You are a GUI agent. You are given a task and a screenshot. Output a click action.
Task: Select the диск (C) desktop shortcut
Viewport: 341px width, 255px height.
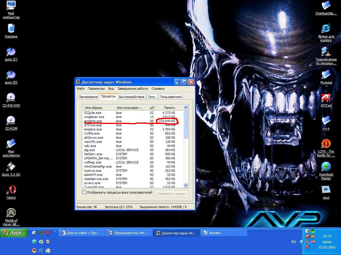pyautogui.click(x=11, y=54)
